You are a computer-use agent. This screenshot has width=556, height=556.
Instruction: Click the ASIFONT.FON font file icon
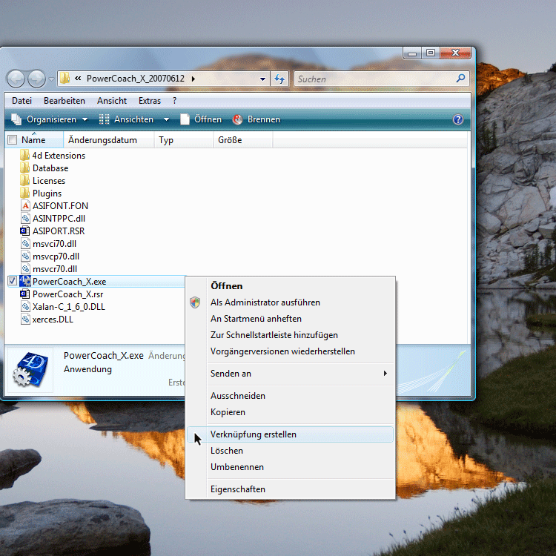[25, 205]
